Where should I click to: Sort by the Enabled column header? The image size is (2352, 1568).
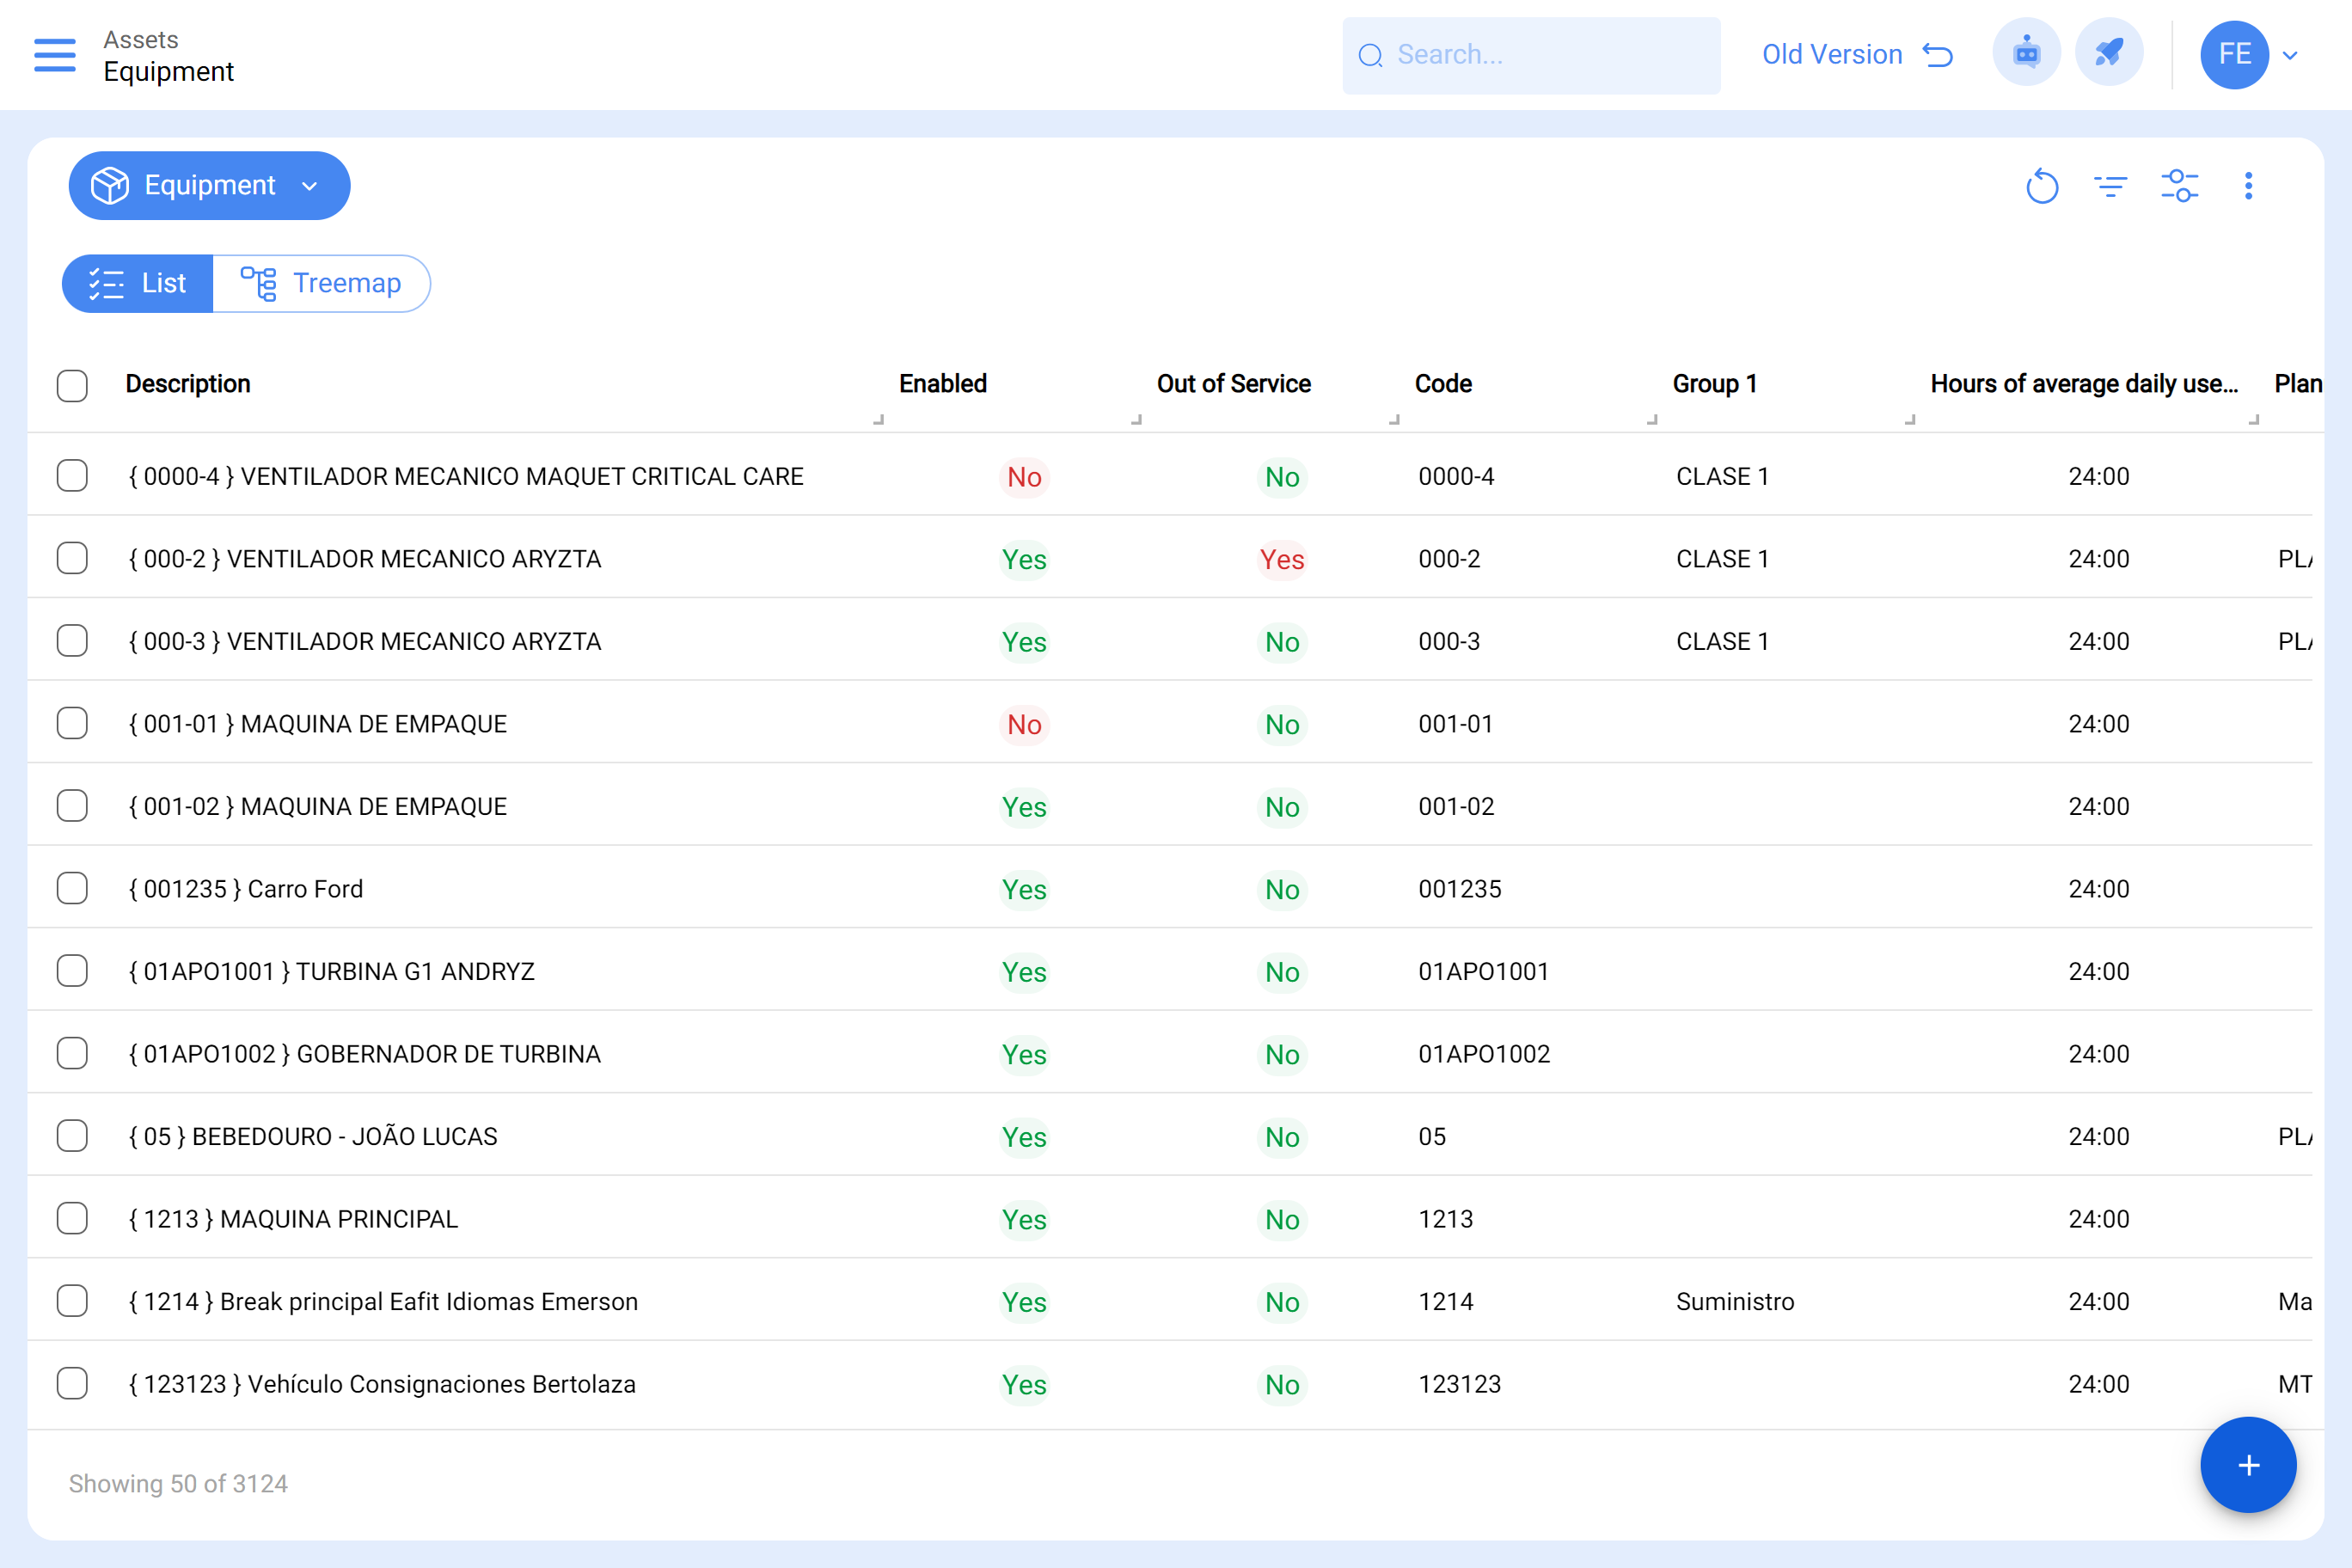pyautogui.click(x=942, y=384)
